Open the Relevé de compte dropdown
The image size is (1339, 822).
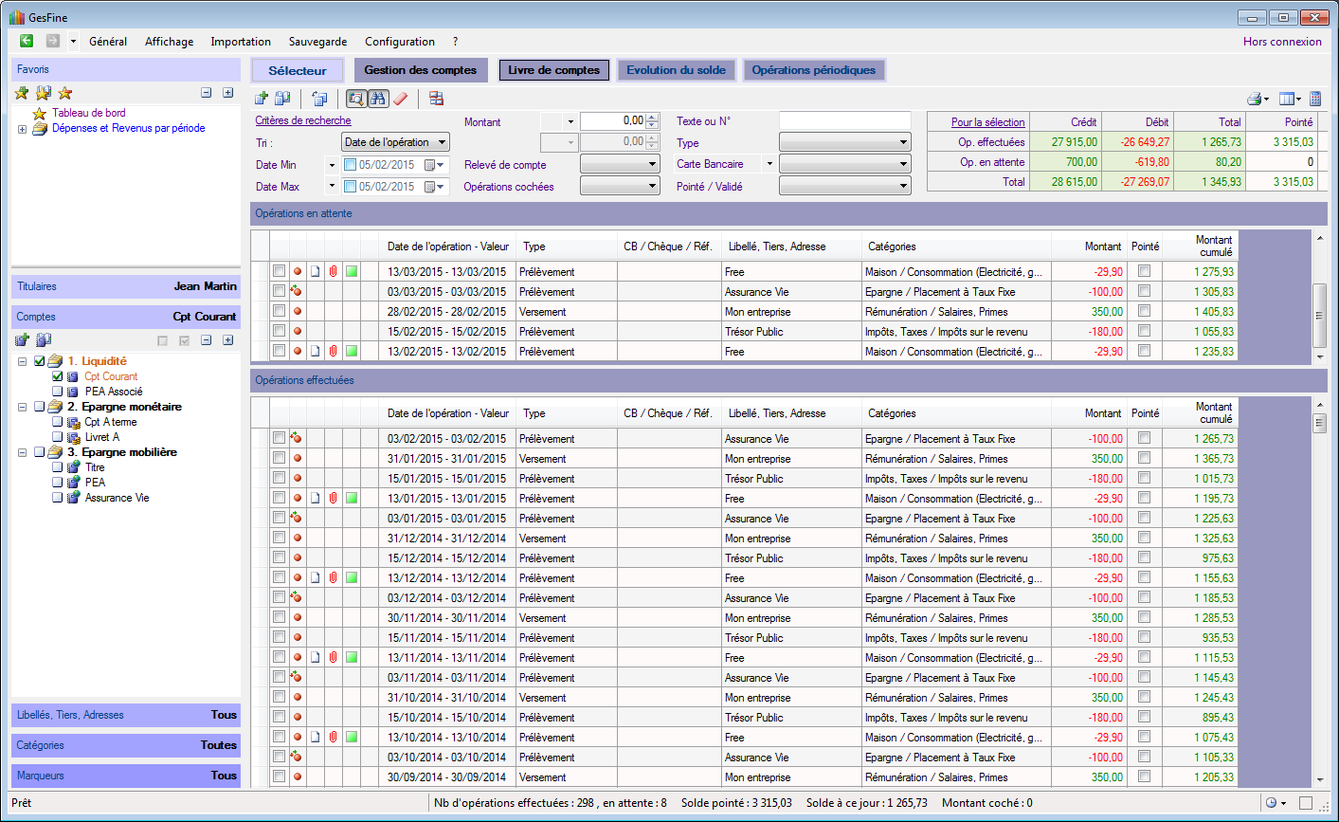click(x=620, y=164)
